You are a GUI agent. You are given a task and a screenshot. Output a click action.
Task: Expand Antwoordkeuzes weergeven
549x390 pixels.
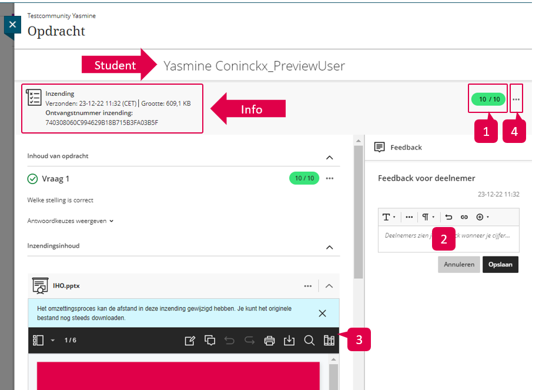tap(70, 221)
